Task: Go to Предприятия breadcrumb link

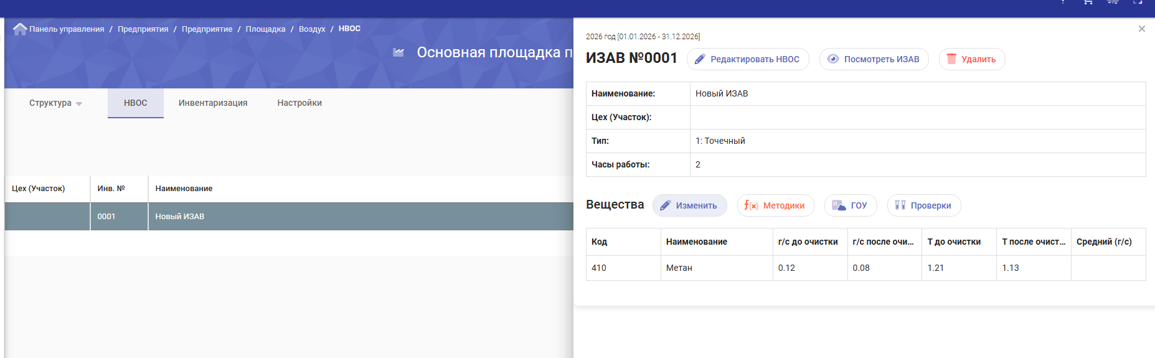Action: 143,29
